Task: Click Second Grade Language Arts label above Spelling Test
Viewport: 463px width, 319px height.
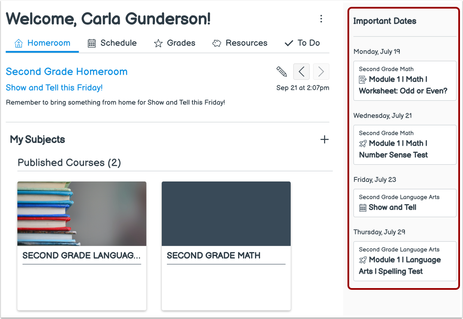Action: pos(399,249)
